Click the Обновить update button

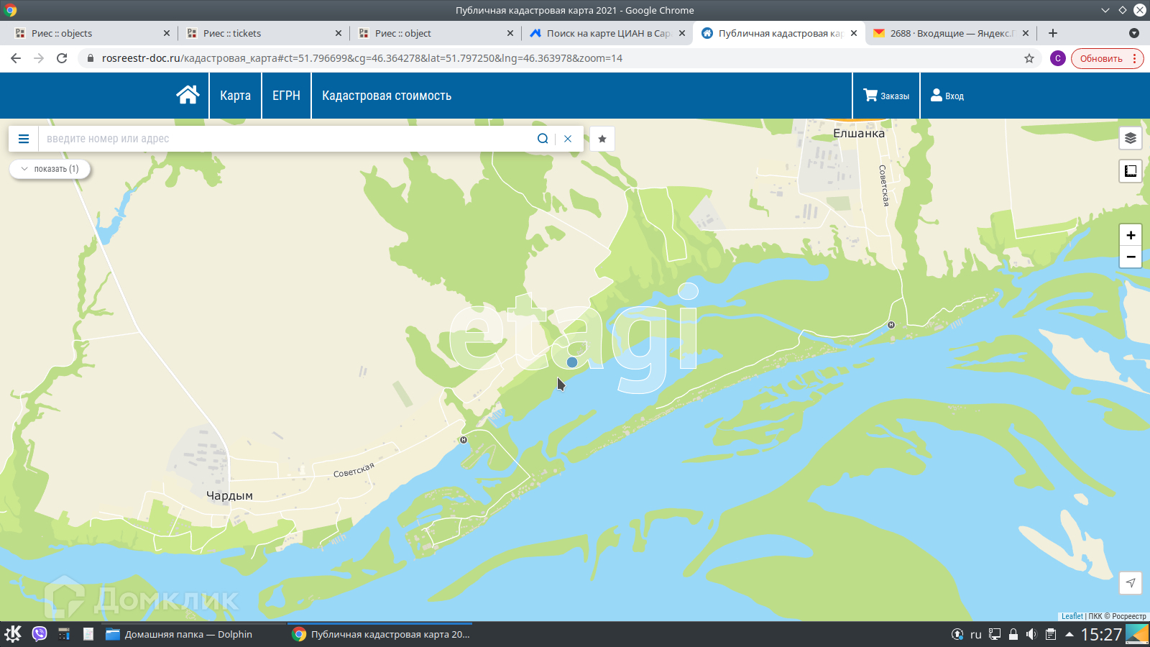1100,58
